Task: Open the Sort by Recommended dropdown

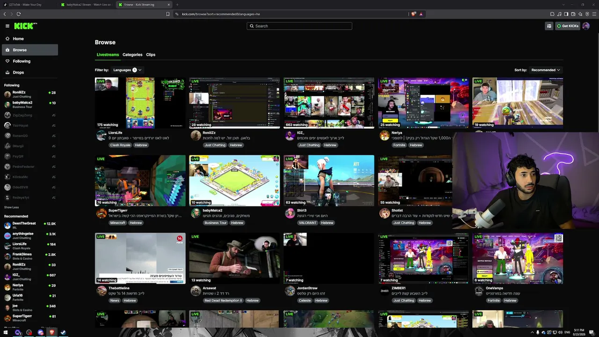Action: click(x=546, y=70)
